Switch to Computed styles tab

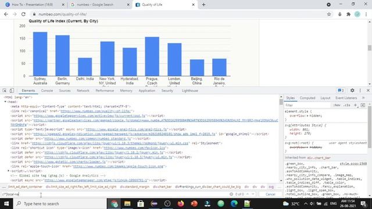click(x=307, y=98)
